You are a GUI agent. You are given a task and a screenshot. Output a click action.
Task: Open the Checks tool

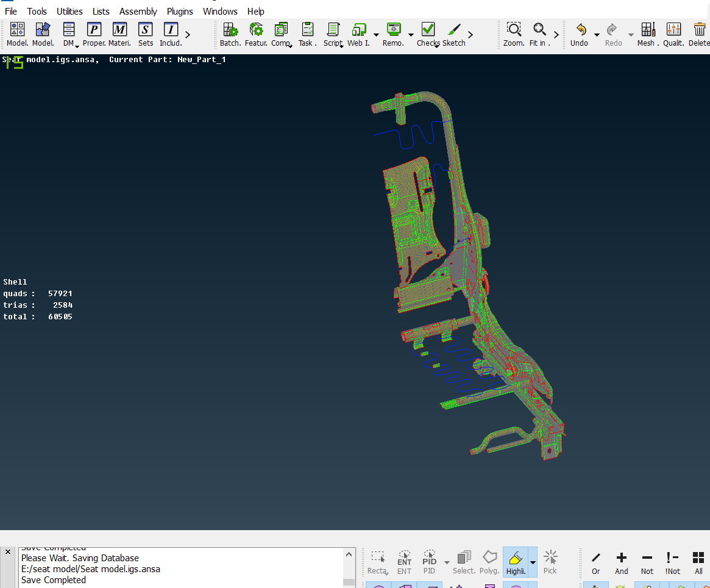tap(428, 29)
